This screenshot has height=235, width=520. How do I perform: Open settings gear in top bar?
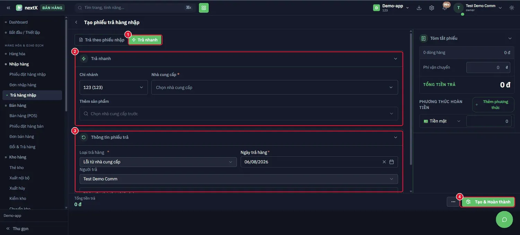click(x=432, y=8)
